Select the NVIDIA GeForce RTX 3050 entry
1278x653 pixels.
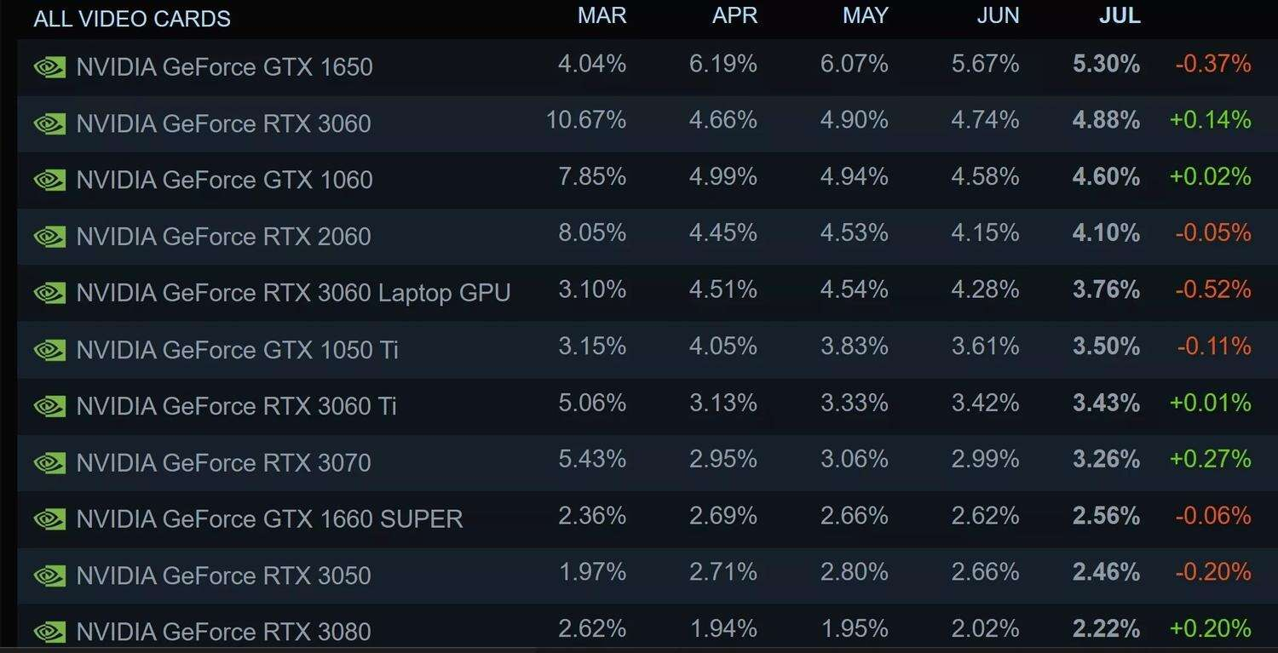(x=223, y=576)
